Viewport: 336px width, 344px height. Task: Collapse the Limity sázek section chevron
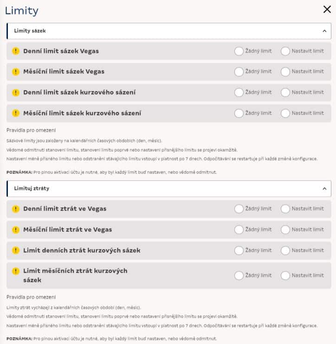pyautogui.click(x=324, y=31)
